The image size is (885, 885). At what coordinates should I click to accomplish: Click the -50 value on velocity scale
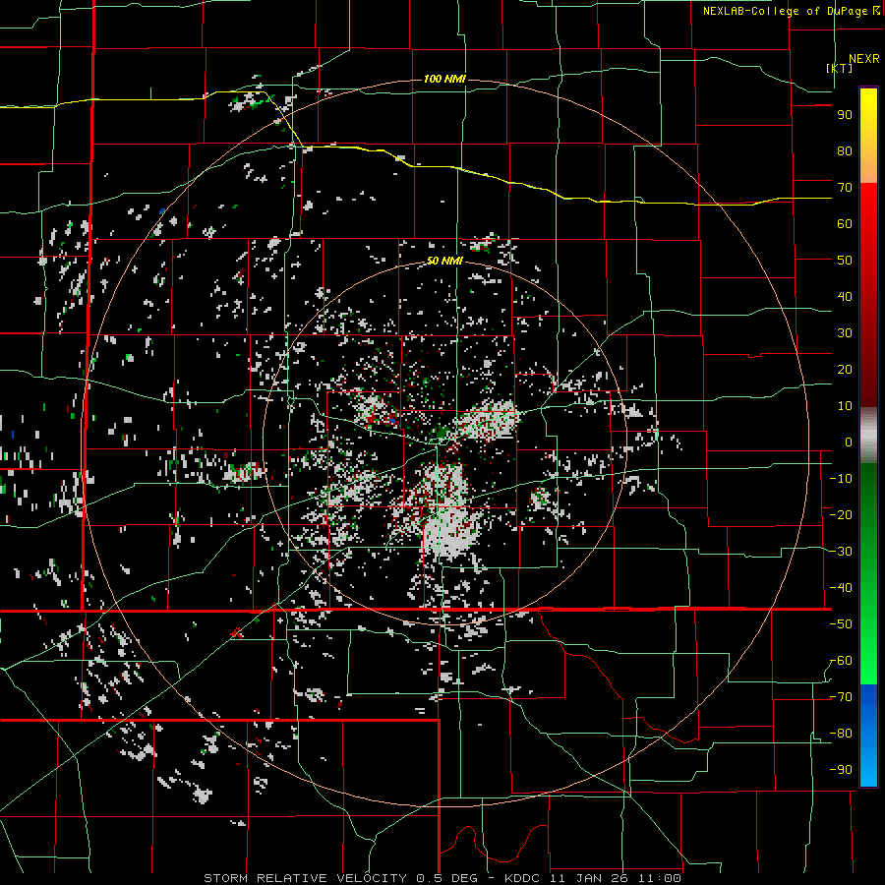[x=841, y=624]
